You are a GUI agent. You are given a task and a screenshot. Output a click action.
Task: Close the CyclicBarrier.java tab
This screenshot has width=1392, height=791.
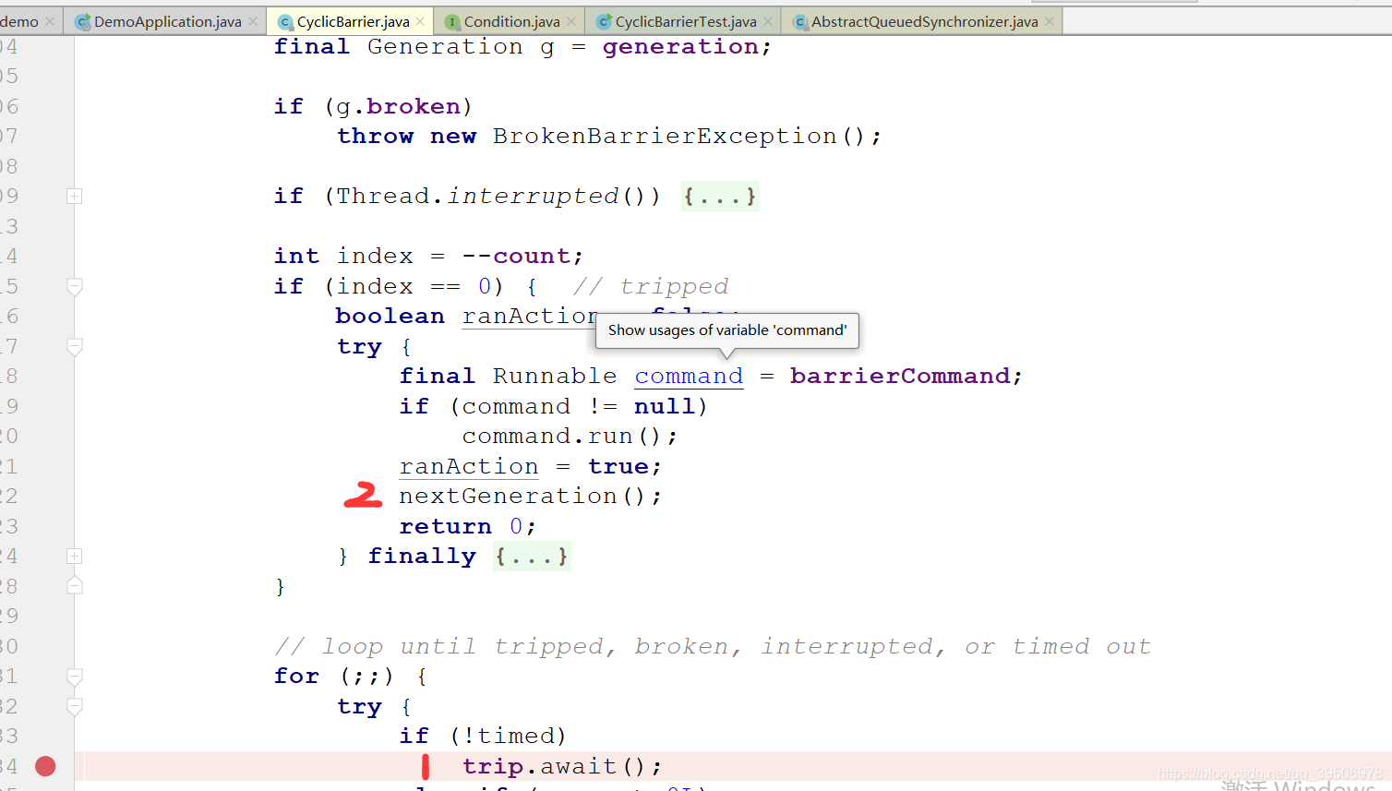coord(421,21)
